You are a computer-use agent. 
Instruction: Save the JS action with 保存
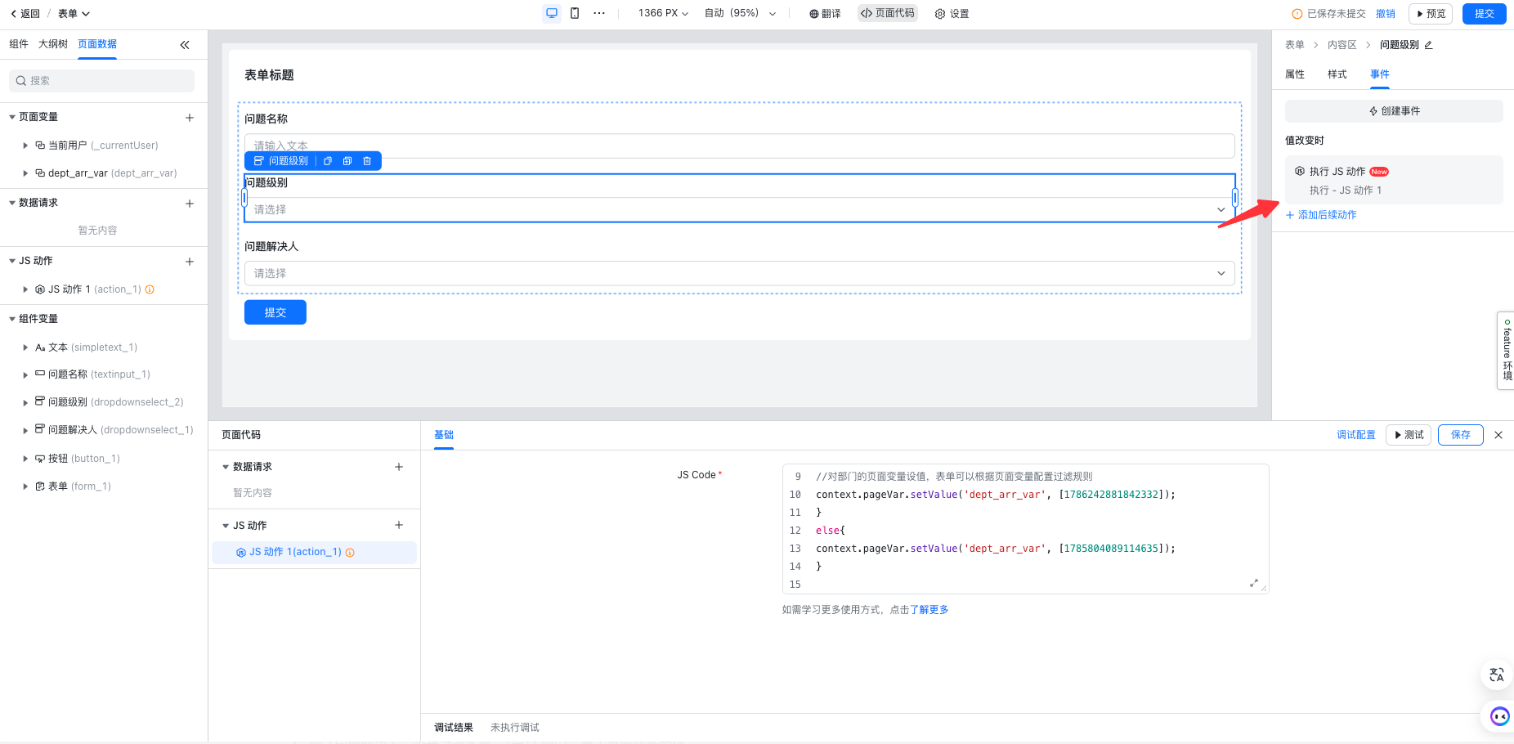(1461, 435)
